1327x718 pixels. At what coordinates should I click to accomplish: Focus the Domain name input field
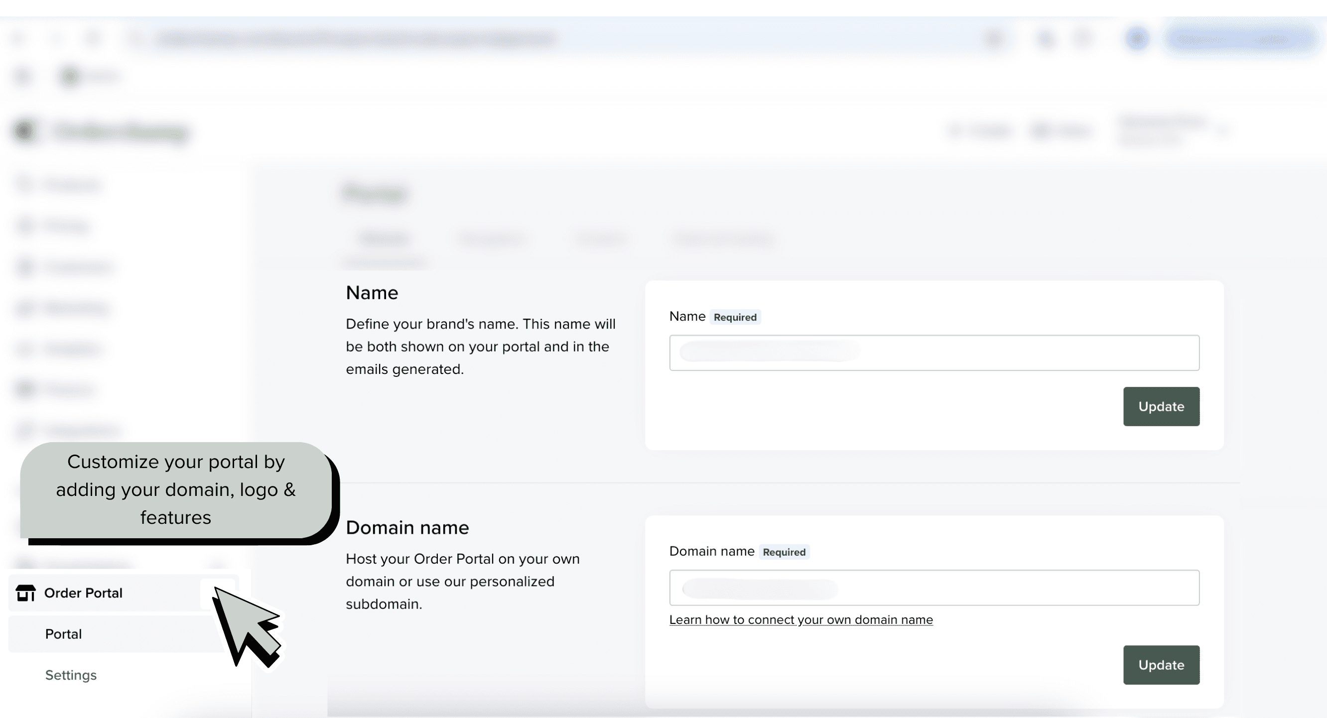[x=934, y=588]
